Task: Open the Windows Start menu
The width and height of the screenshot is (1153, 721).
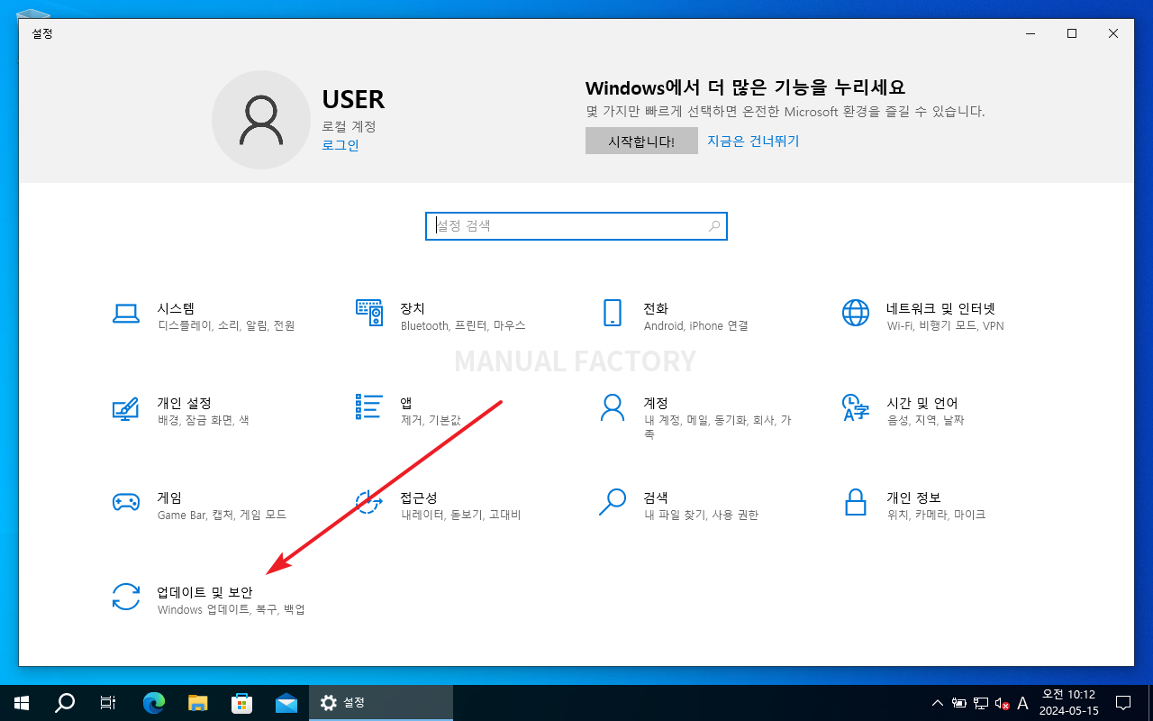Action: [x=20, y=703]
